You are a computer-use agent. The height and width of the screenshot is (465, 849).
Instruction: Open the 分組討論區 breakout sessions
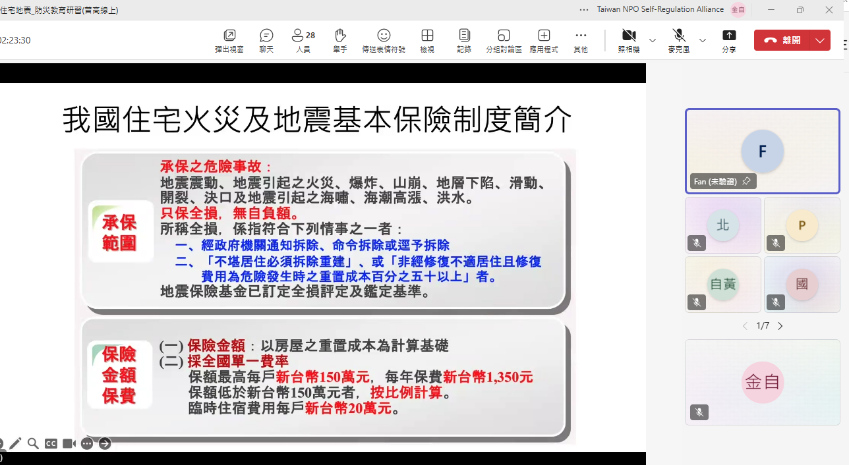point(504,40)
